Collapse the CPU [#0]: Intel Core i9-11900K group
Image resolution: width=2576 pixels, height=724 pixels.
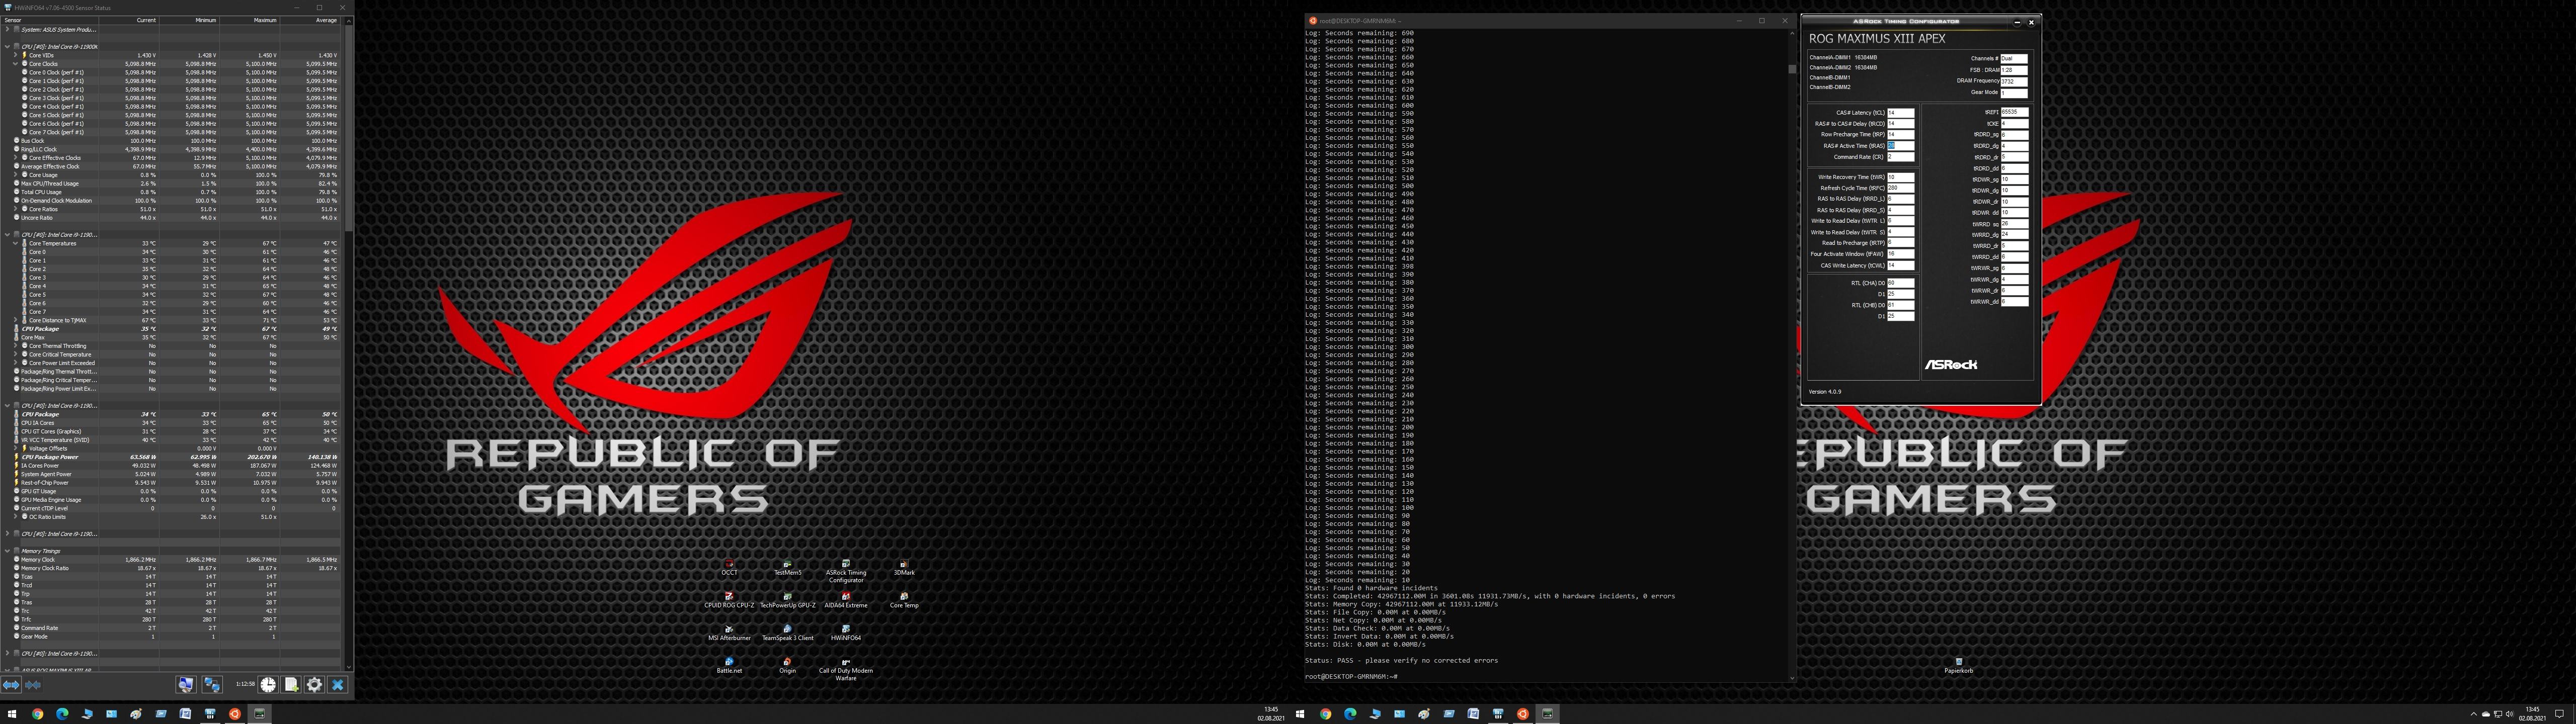[x=7, y=47]
